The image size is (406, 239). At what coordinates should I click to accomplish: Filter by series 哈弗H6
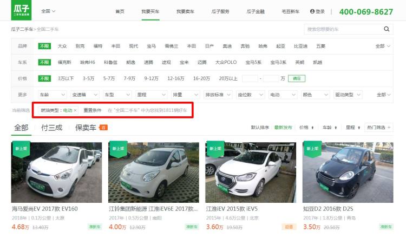(88, 62)
